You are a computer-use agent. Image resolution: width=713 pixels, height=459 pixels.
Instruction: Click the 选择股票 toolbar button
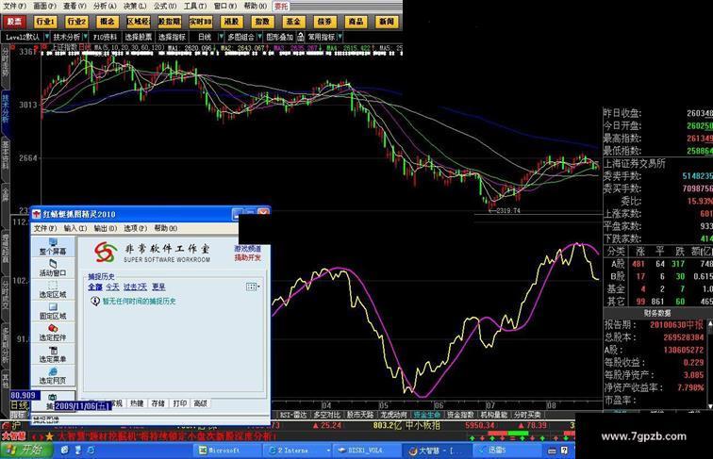pyautogui.click(x=139, y=37)
